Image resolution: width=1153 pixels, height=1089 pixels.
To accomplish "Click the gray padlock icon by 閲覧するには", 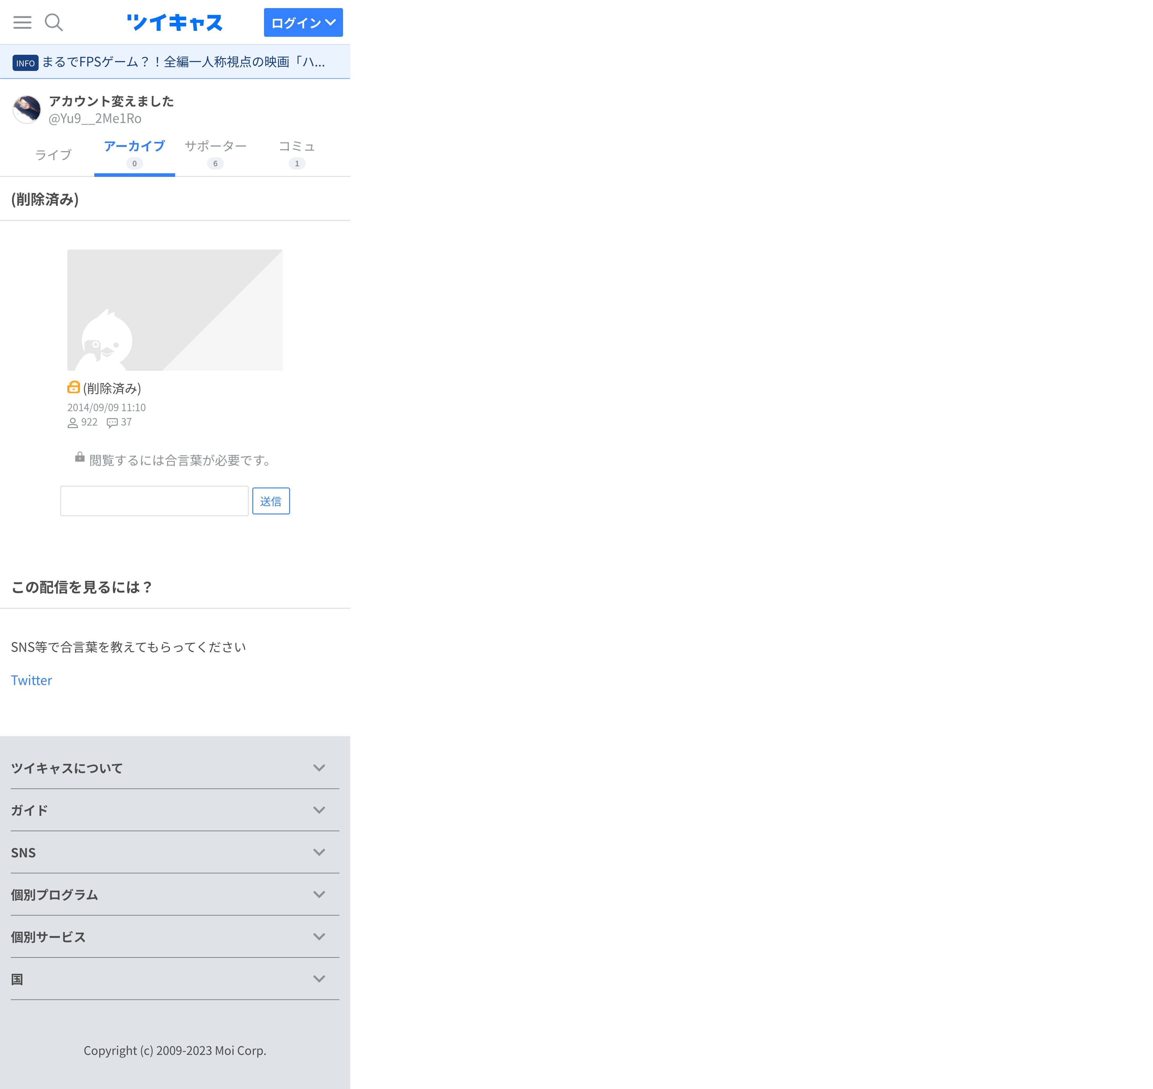I will pyautogui.click(x=80, y=457).
